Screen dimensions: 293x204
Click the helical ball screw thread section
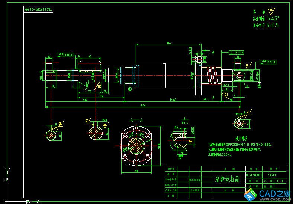(211, 75)
